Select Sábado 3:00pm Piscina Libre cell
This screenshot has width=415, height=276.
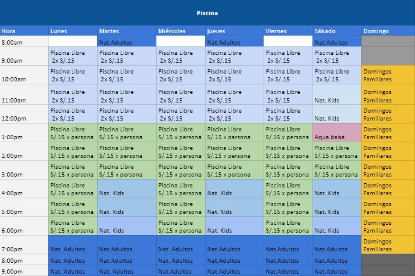tap(337, 170)
